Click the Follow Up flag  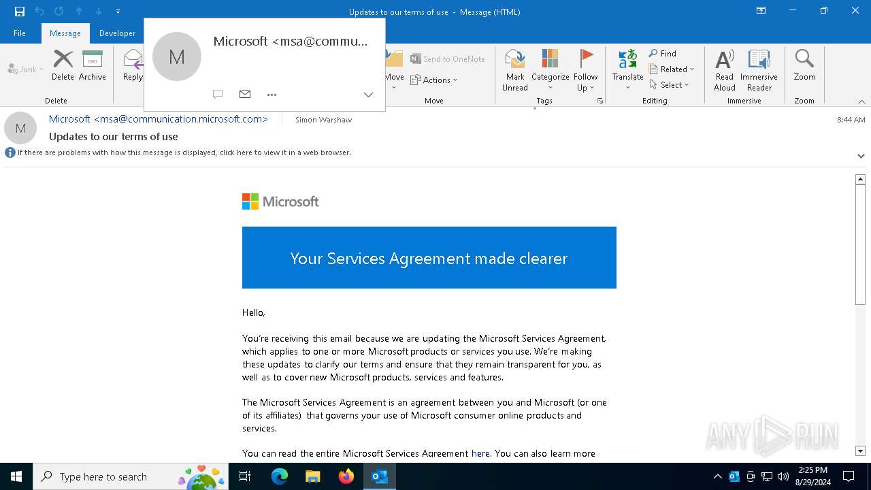tap(585, 70)
